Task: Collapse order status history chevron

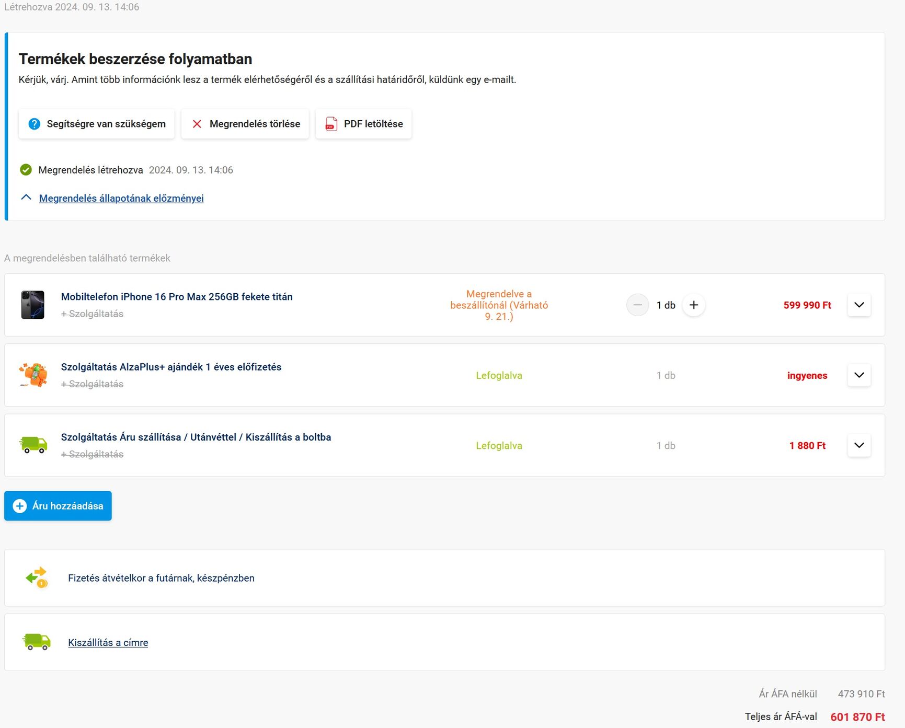Action: [x=26, y=198]
